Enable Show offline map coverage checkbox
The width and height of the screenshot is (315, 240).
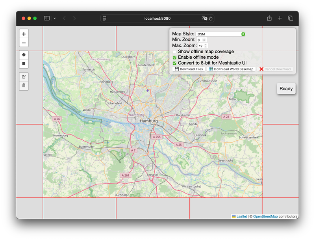(x=174, y=52)
